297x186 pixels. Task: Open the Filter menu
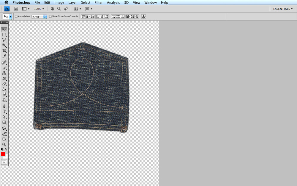(x=98, y=2)
